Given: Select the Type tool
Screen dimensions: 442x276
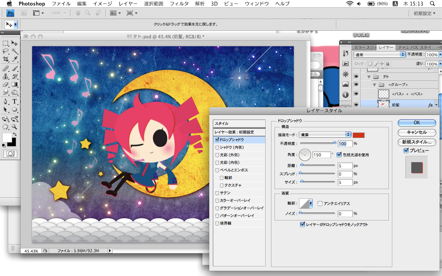Looking at the screenshot, I should point(15,101).
